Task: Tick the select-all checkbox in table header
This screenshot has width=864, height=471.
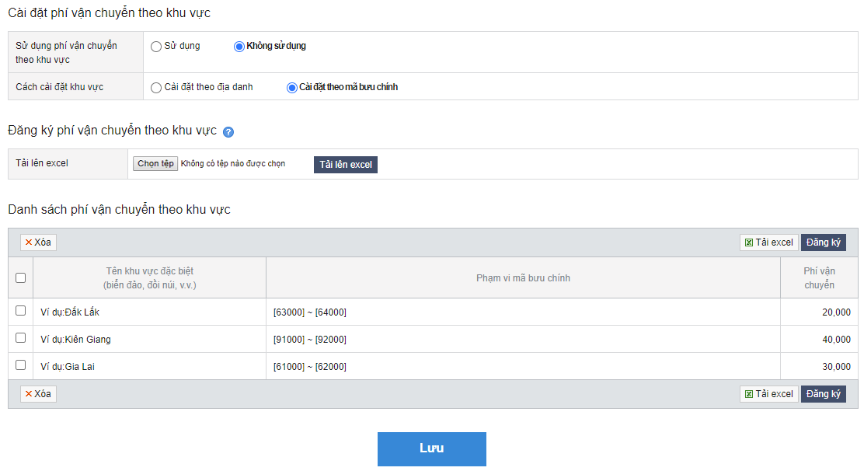Action: [x=21, y=277]
